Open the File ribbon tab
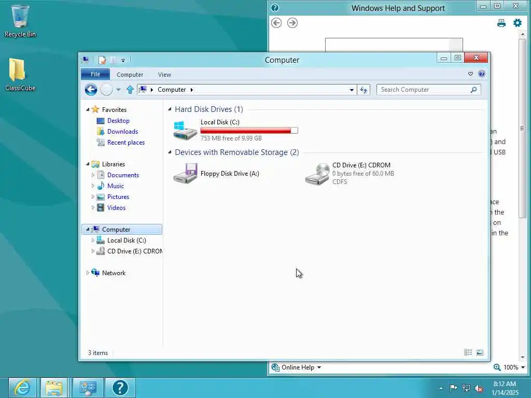531x398 pixels. click(95, 74)
